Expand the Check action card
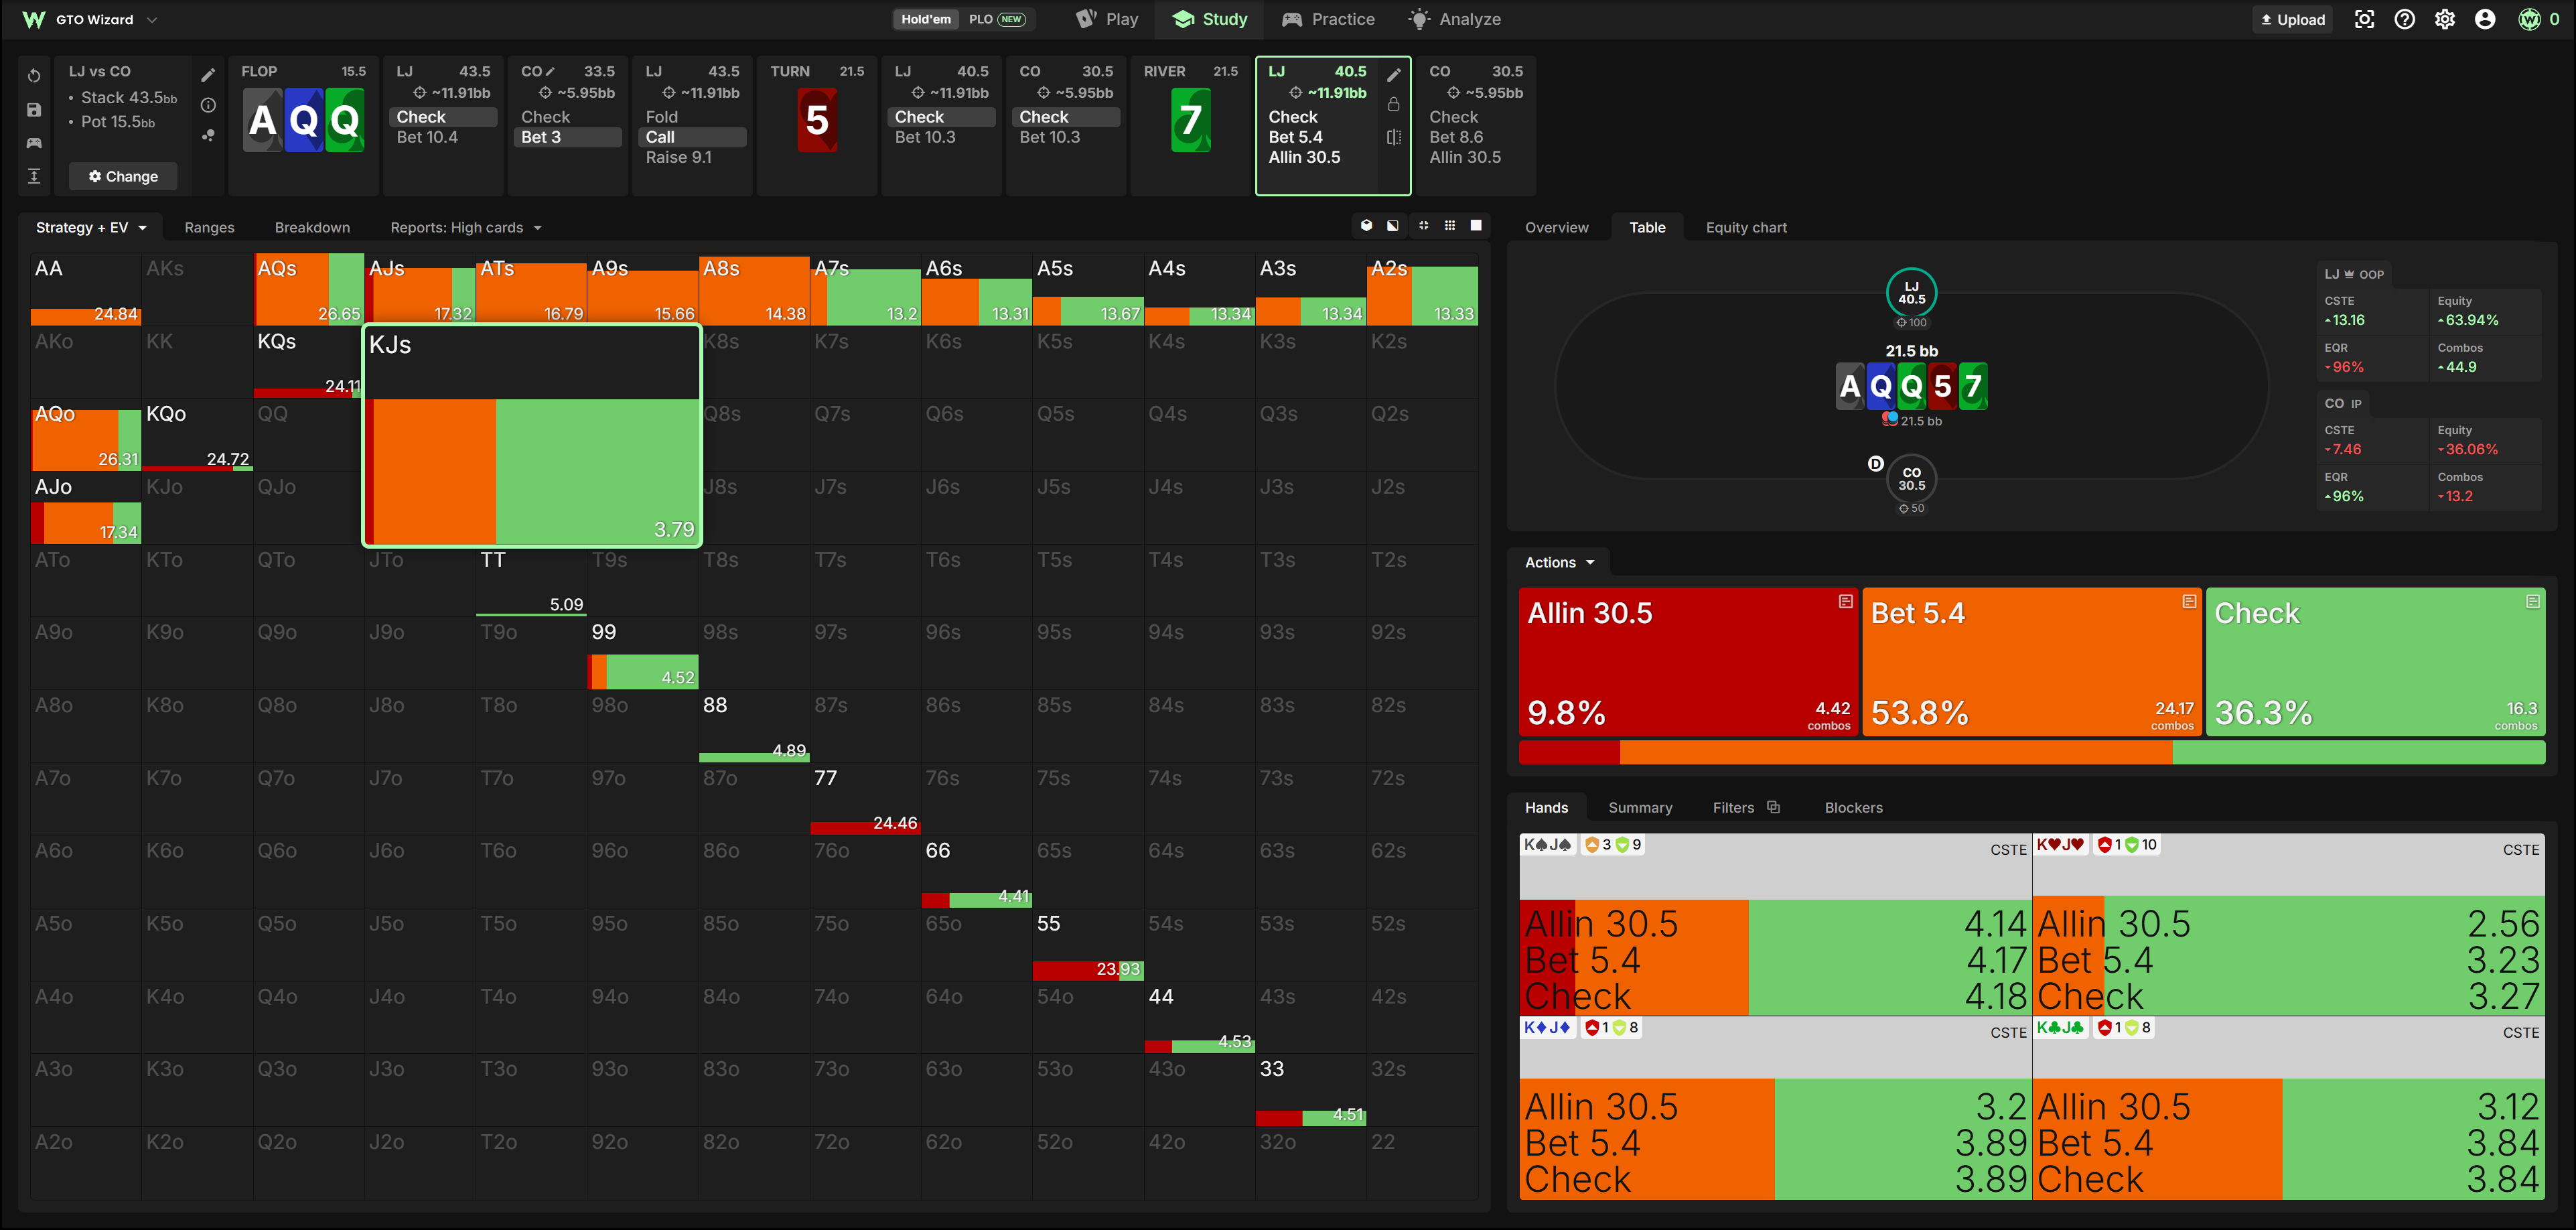The height and width of the screenshot is (1230, 2576). (2533, 602)
